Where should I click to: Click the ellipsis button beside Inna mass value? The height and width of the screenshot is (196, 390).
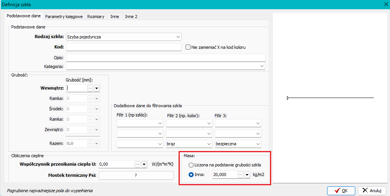tap(240, 175)
